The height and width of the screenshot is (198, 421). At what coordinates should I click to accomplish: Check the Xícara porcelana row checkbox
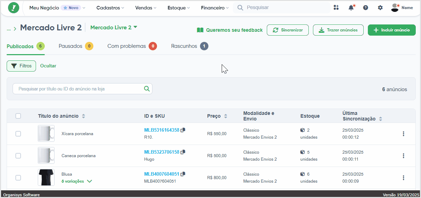[x=18, y=134]
